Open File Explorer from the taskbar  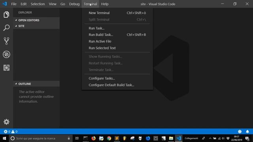(x=171, y=138)
